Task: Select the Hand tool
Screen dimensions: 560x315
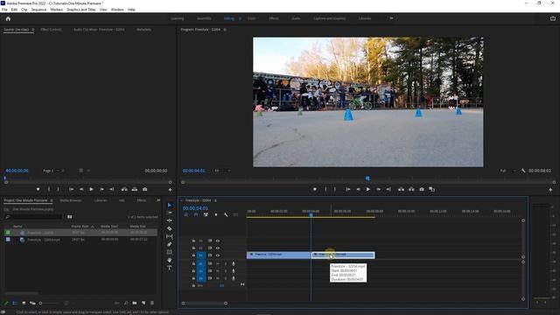Action: (x=170, y=260)
